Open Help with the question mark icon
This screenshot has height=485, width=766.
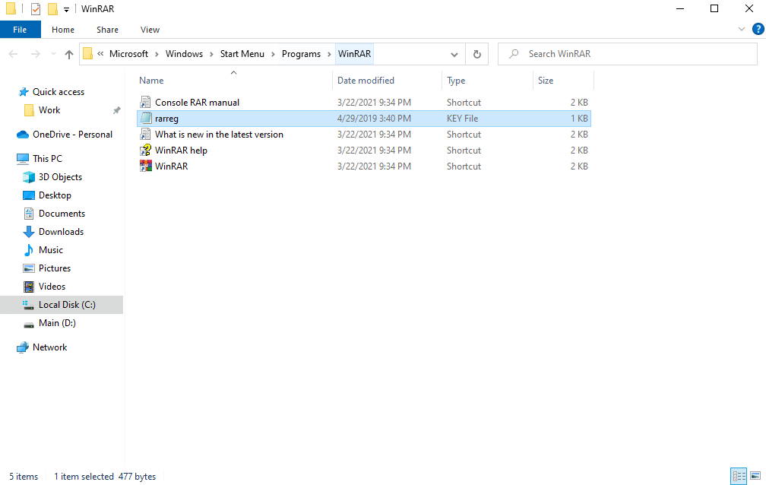coord(758,30)
